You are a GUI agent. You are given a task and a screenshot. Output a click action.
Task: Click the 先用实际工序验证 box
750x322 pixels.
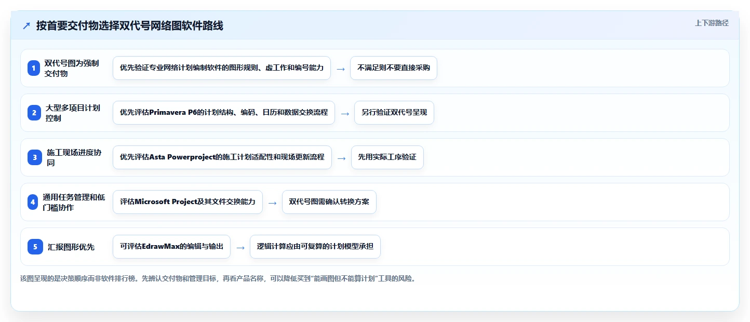click(387, 157)
